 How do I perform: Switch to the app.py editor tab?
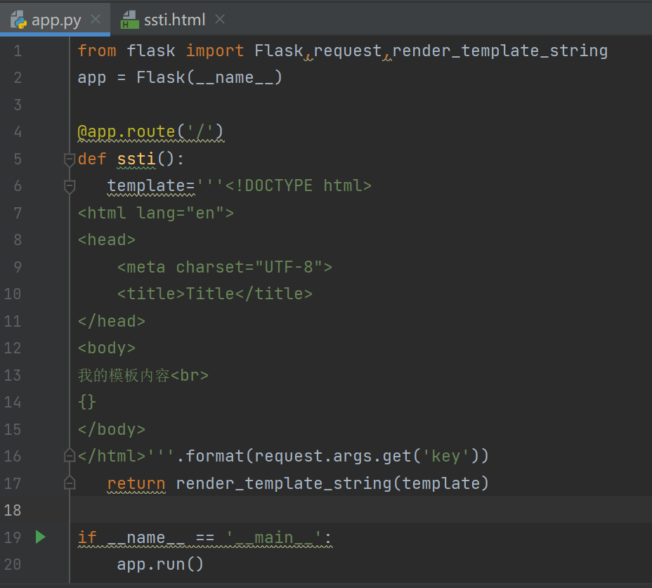click(56, 20)
